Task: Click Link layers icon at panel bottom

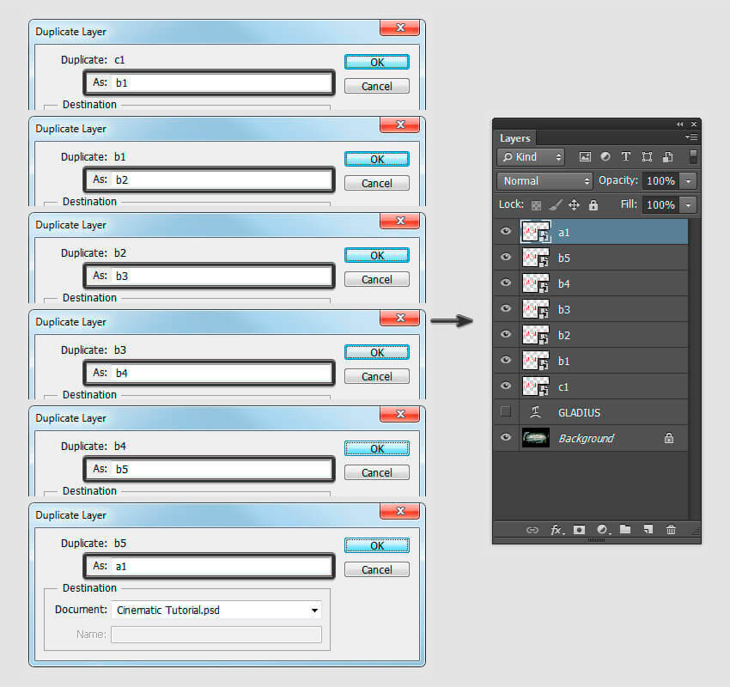Action: click(532, 530)
